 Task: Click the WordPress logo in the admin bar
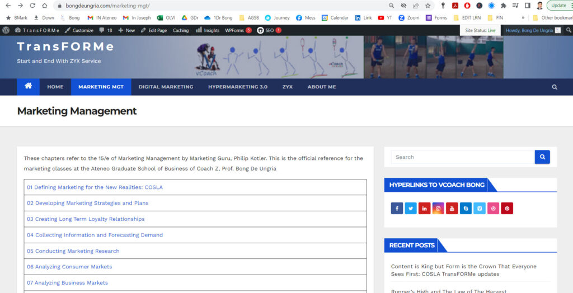point(6,30)
